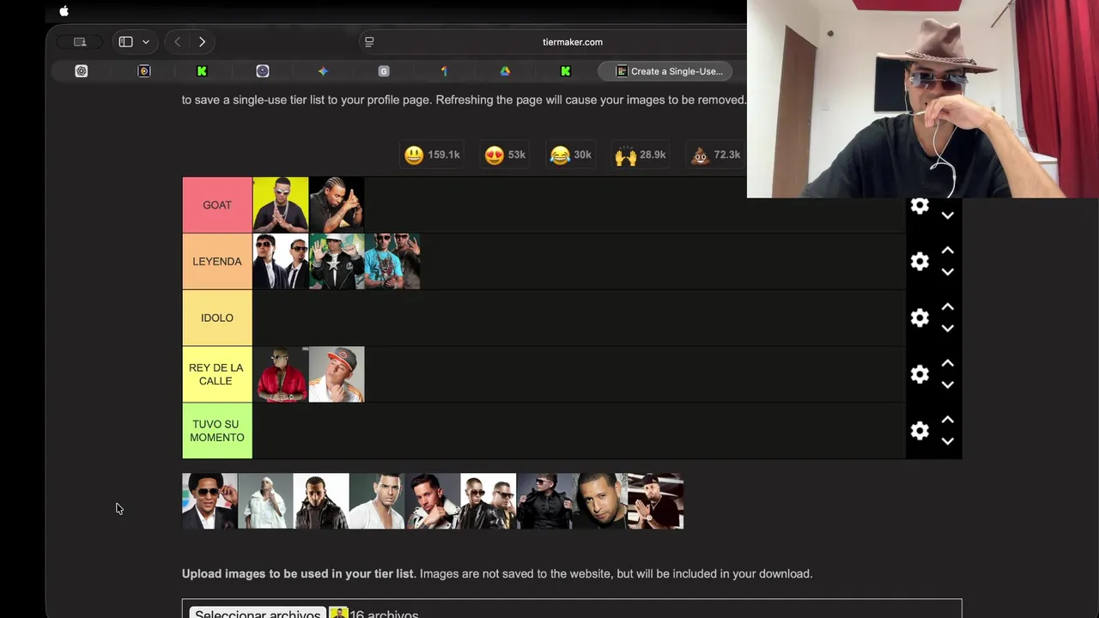Click the IDOLO tier label

coord(217,318)
